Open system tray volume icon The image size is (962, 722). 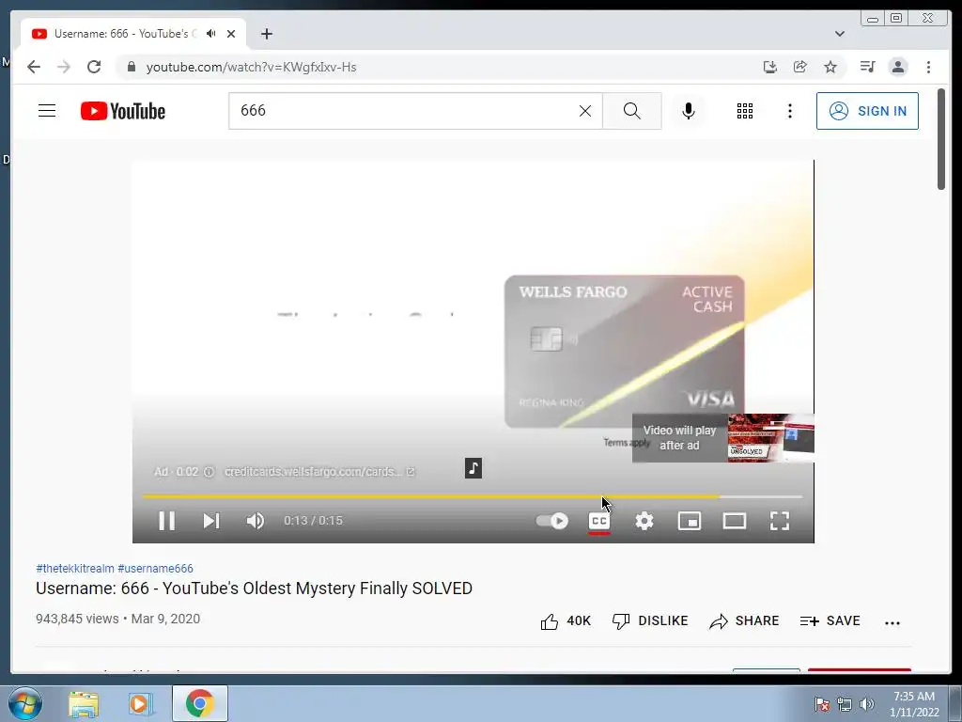pyautogui.click(x=866, y=704)
